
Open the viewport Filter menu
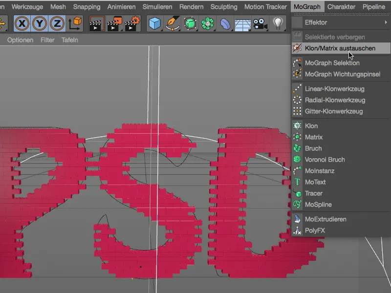47,40
